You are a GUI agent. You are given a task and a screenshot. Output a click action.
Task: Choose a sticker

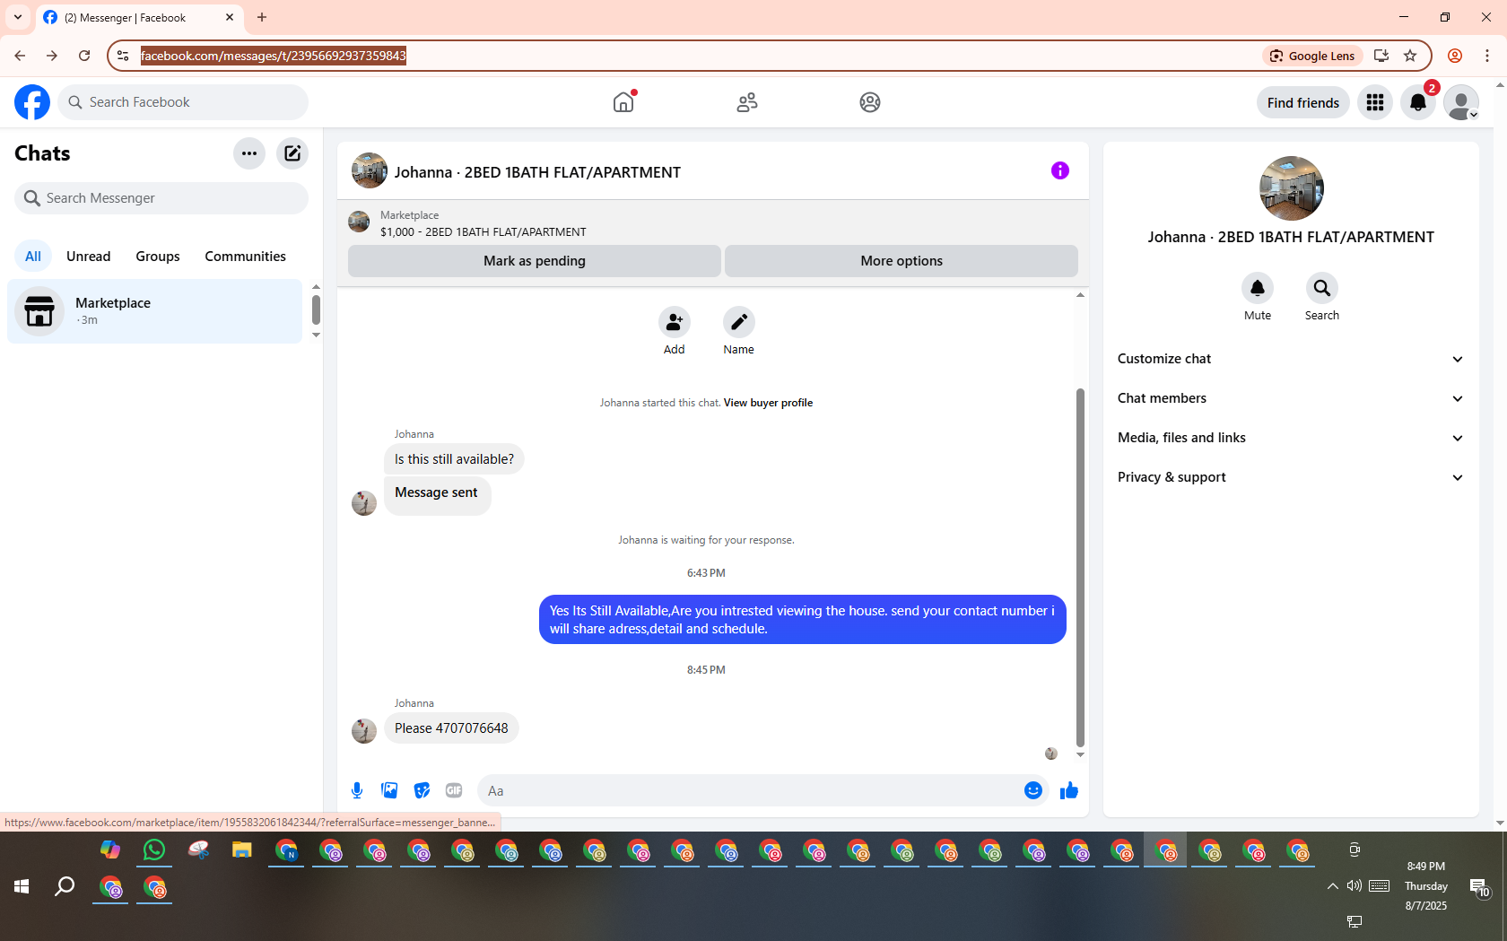point(422,790)
